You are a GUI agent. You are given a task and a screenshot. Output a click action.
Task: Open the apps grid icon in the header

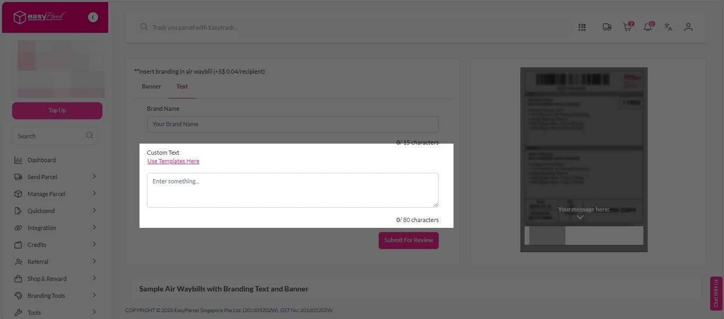click(581, 27)
